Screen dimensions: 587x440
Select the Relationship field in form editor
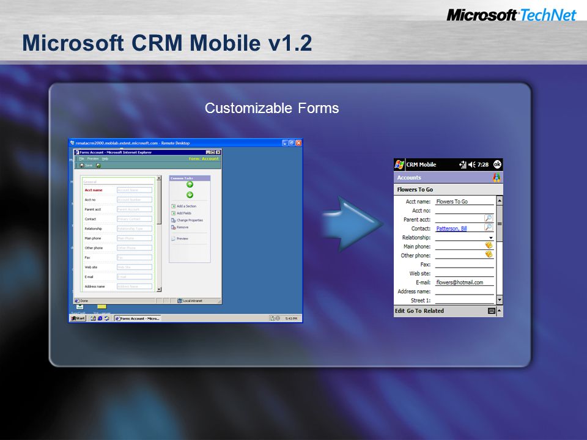(135, 229)
